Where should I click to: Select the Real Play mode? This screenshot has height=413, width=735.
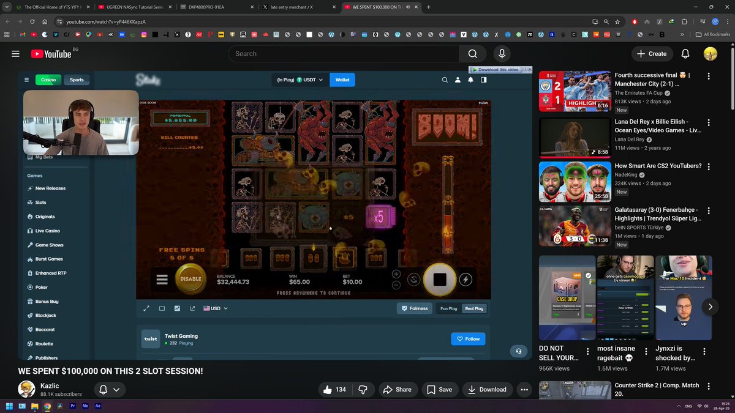[x=474, y=308]
